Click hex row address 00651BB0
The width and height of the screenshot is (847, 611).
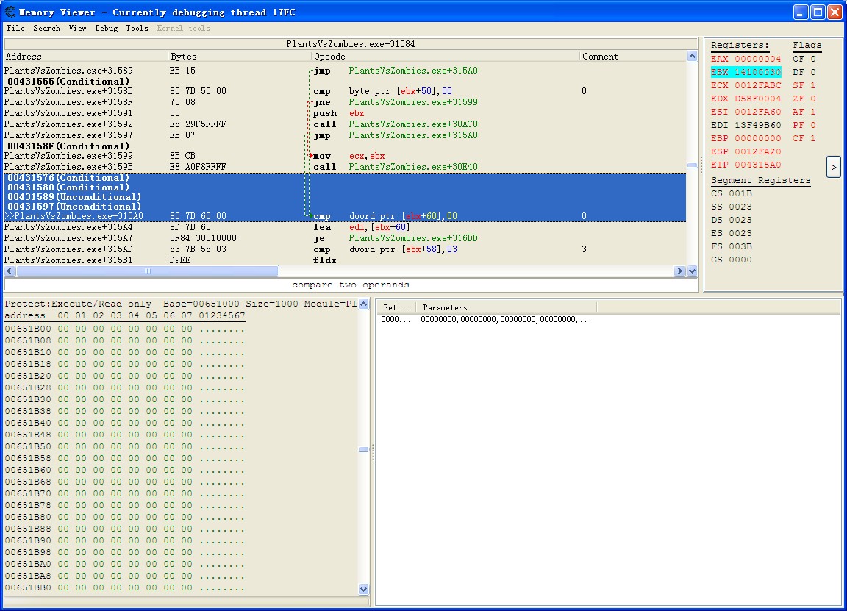[x=27, y=587]
